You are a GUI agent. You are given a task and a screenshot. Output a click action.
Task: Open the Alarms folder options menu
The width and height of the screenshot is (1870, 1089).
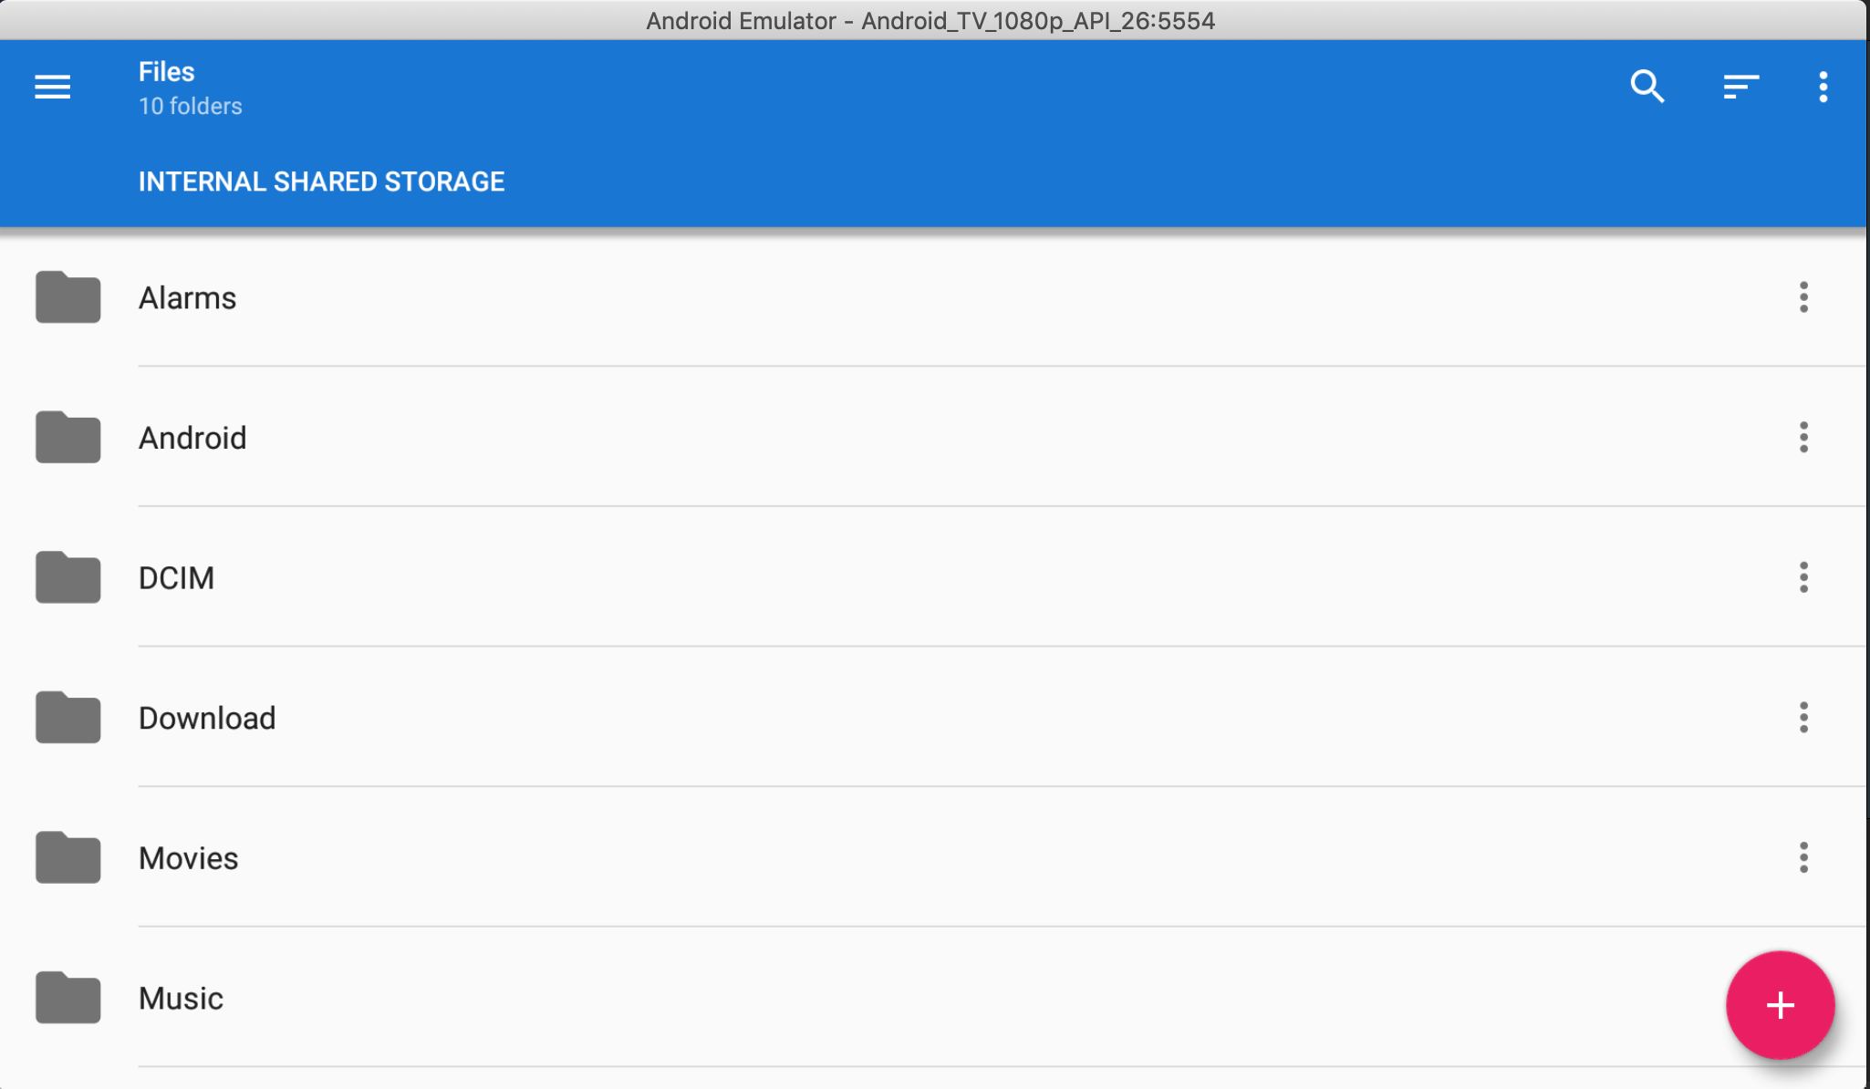point(1804,297)
